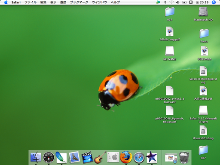Screen dimensions: 220x165
Task: Open the 履歴 menu
Action: pyautogui.click(x=63, y=2)
